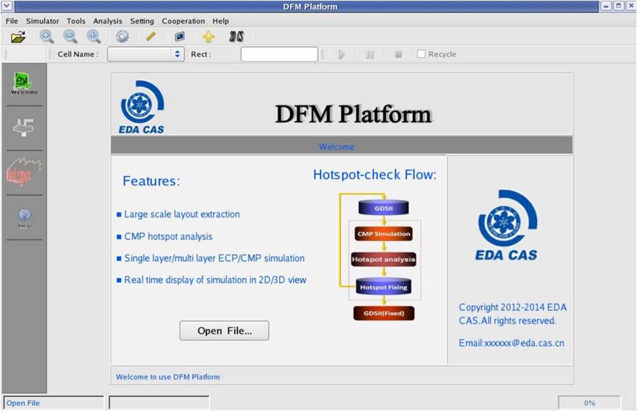
Task: Click the Welcome banner text
Action: tap(336, 147)
